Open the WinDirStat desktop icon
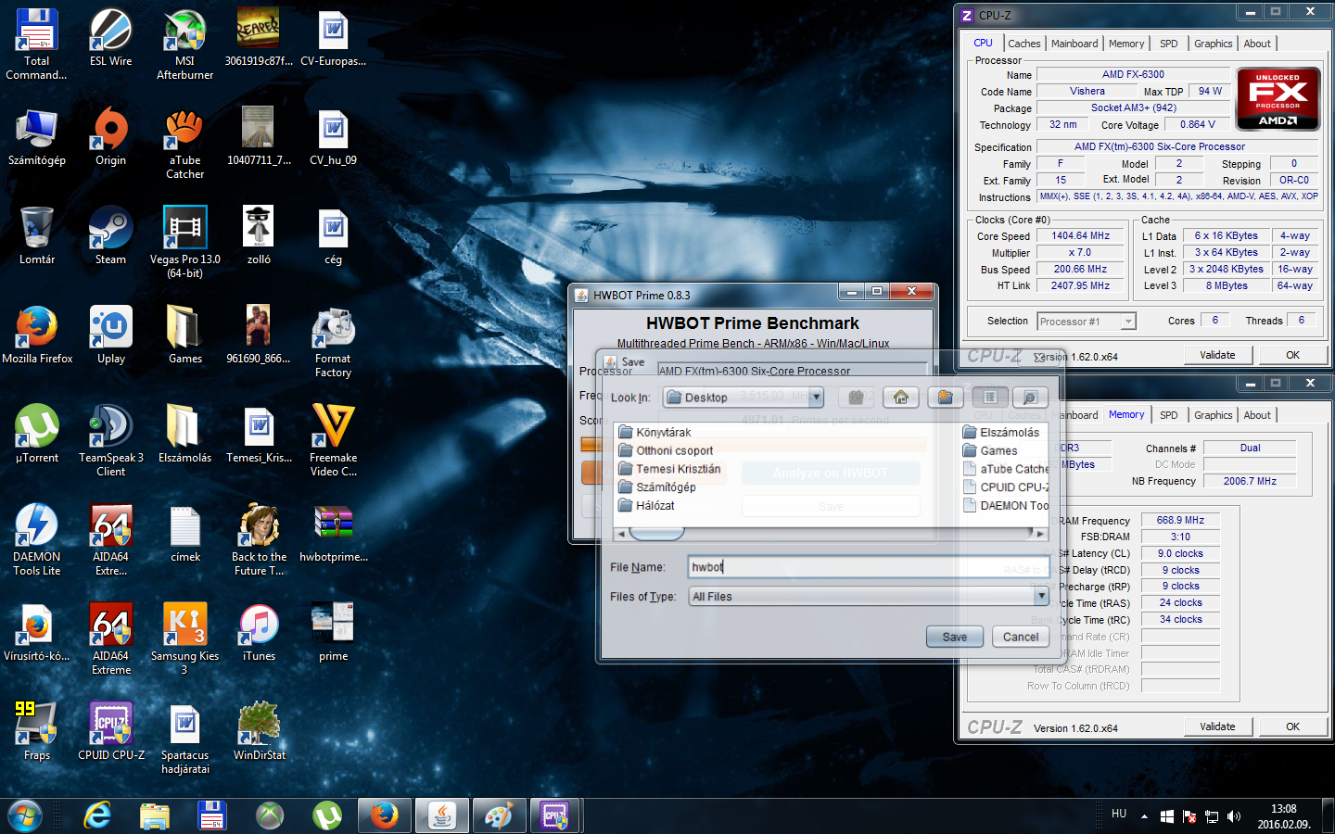 click(260, 731)
